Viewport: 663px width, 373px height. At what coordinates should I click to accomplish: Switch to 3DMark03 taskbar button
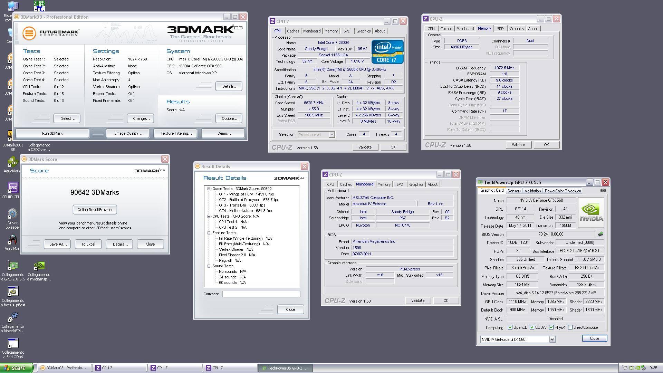click(x=64, y=368)
